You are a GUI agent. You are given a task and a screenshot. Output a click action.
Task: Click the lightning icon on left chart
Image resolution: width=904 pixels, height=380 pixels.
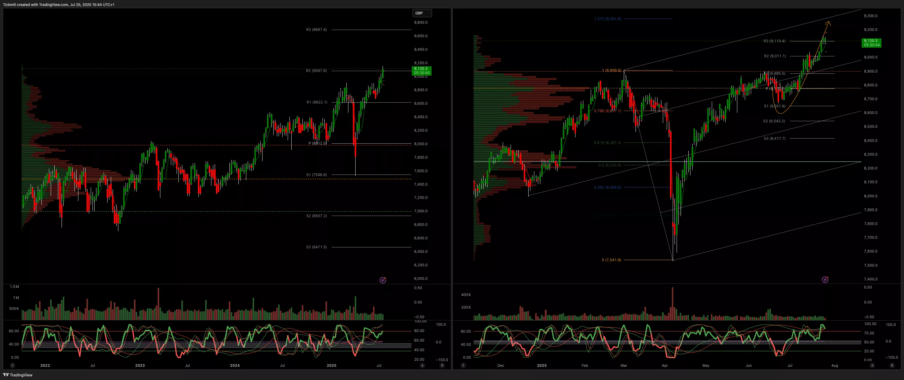[x=383, y=280]
